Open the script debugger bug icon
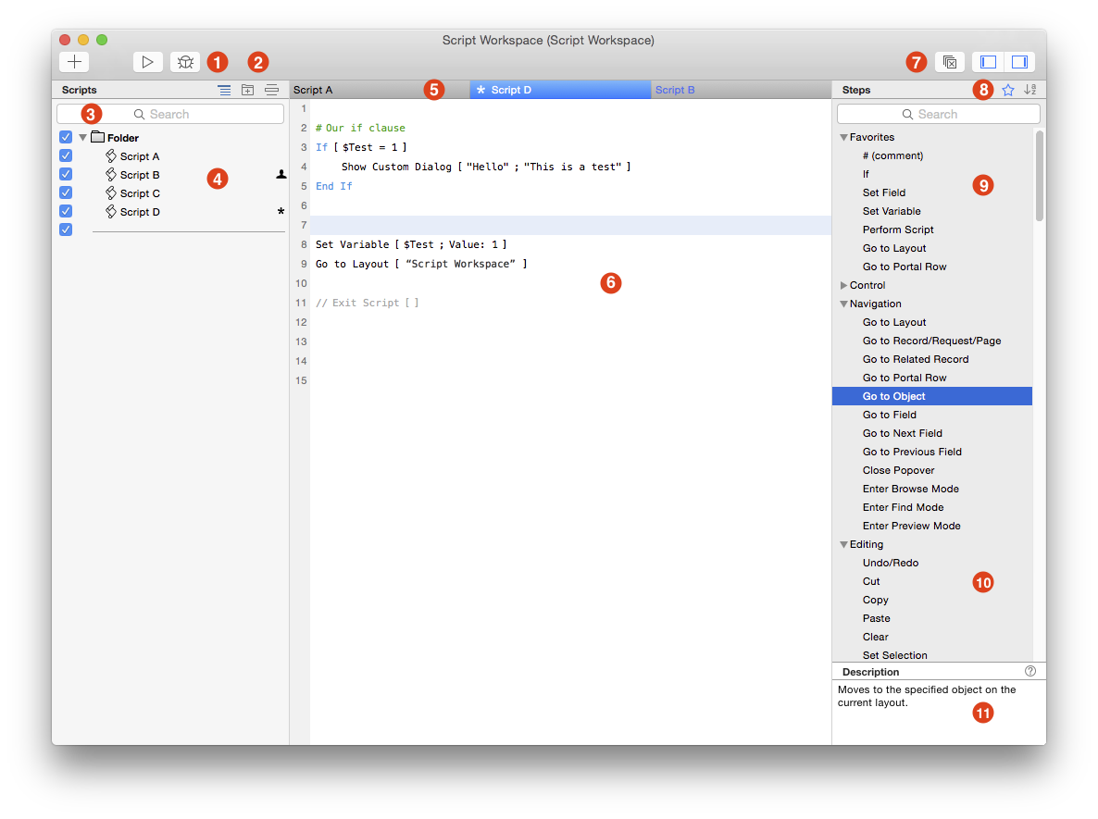 (x=185, y=62)
